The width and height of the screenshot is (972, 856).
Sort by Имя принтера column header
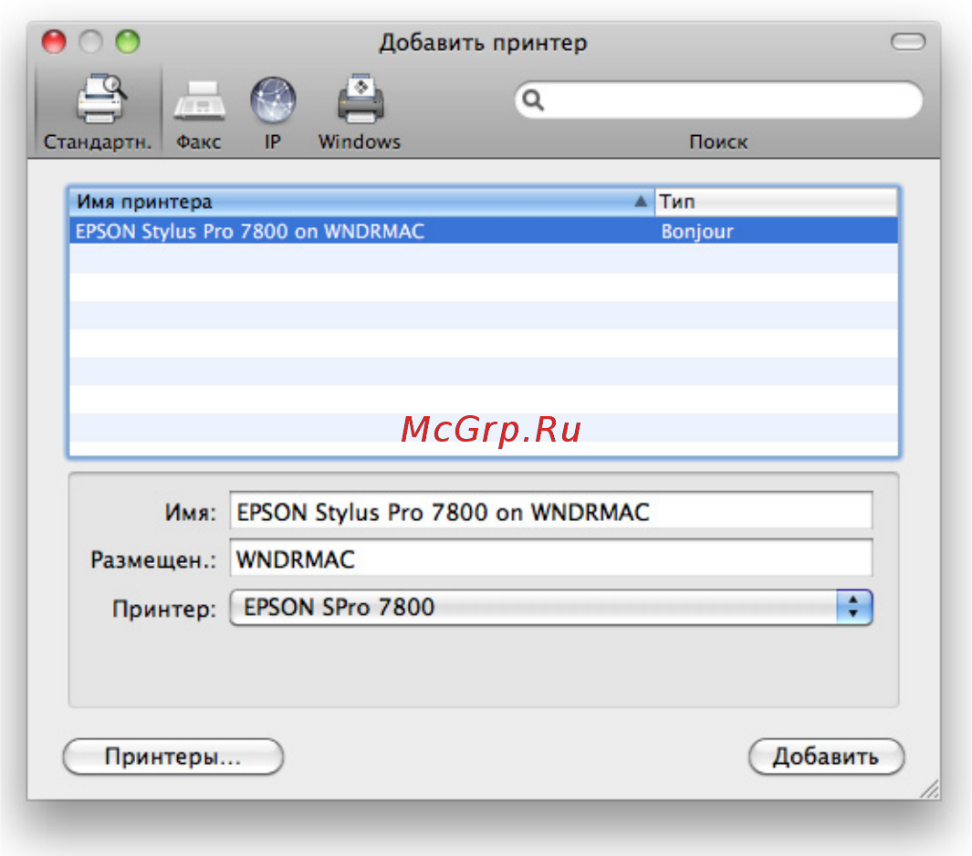(361, 202)
